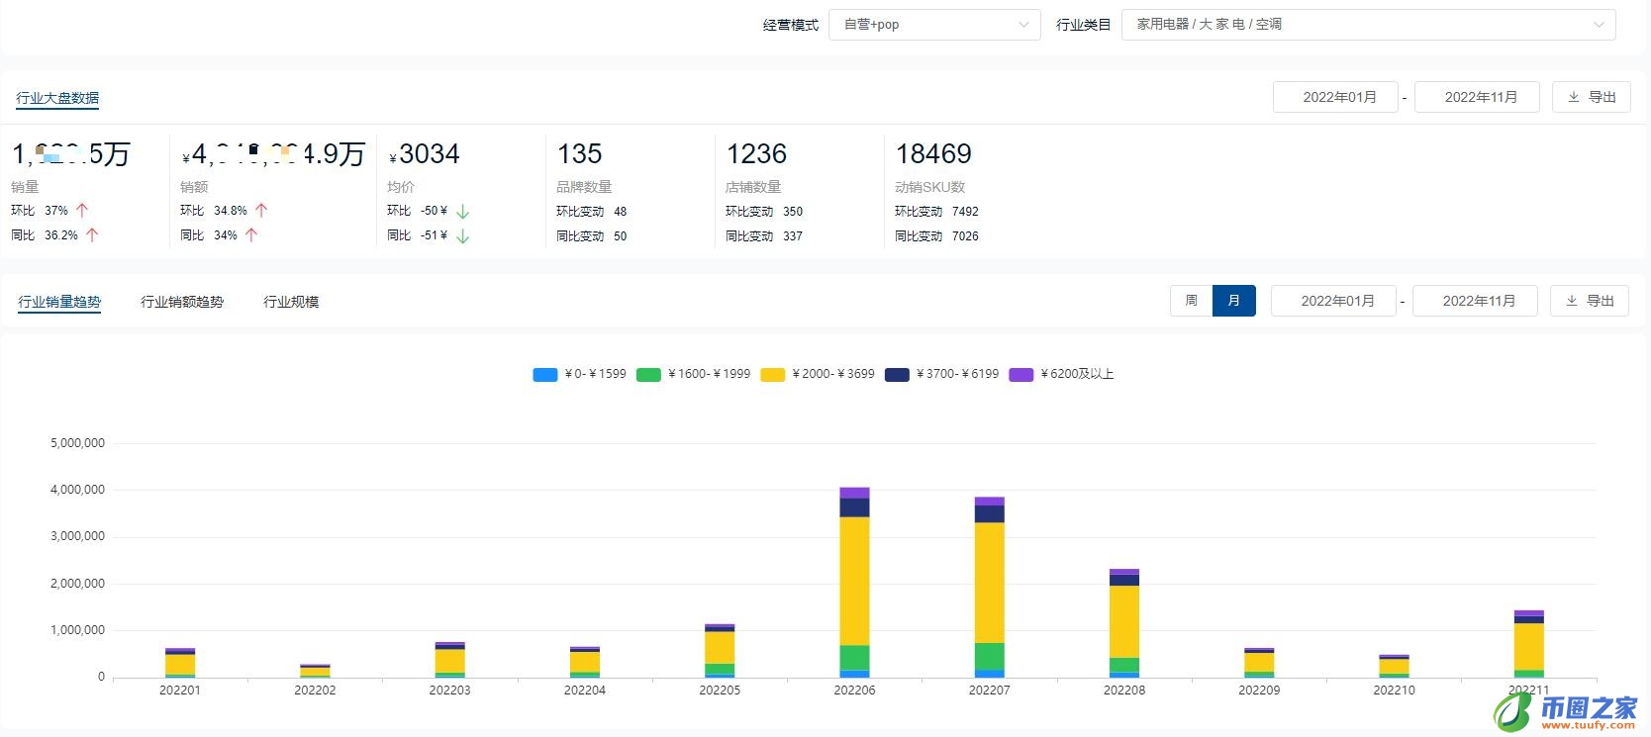1651x737 pixels.
Task: Click the 202206 stacked bar
Action: click(854, 584)
